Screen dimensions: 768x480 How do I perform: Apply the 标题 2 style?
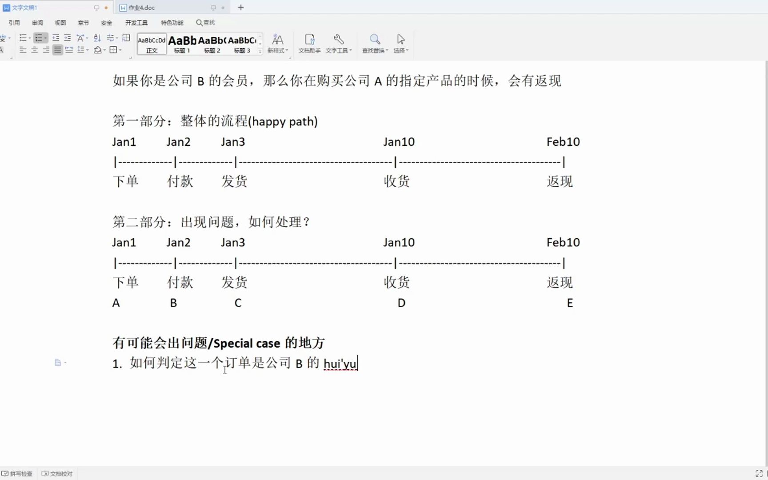pos(212,44)
